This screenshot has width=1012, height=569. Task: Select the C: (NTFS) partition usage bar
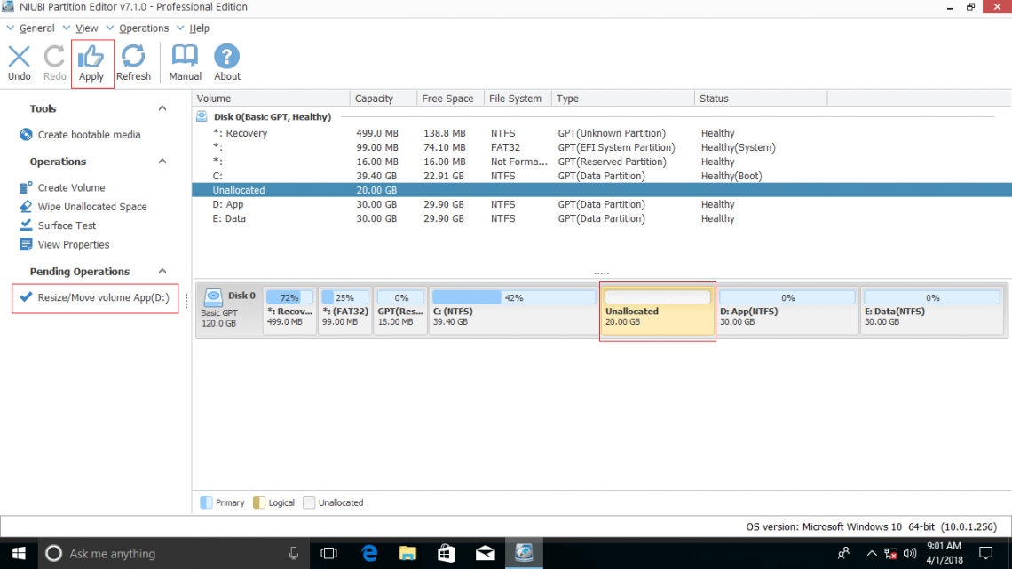click(513, 298)
